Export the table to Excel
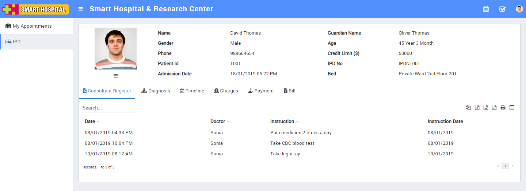The width and height of the screenshot is (526, 191). (477, 107)
